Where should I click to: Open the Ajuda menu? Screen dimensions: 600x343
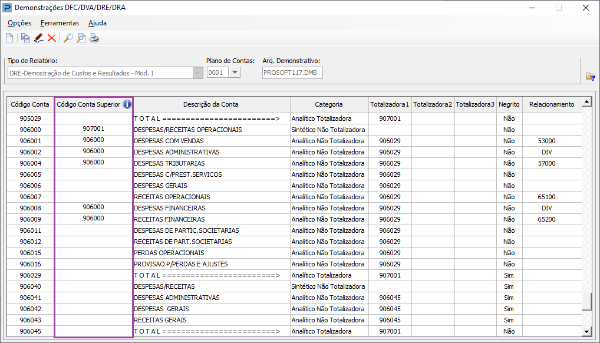pos(98,23)
